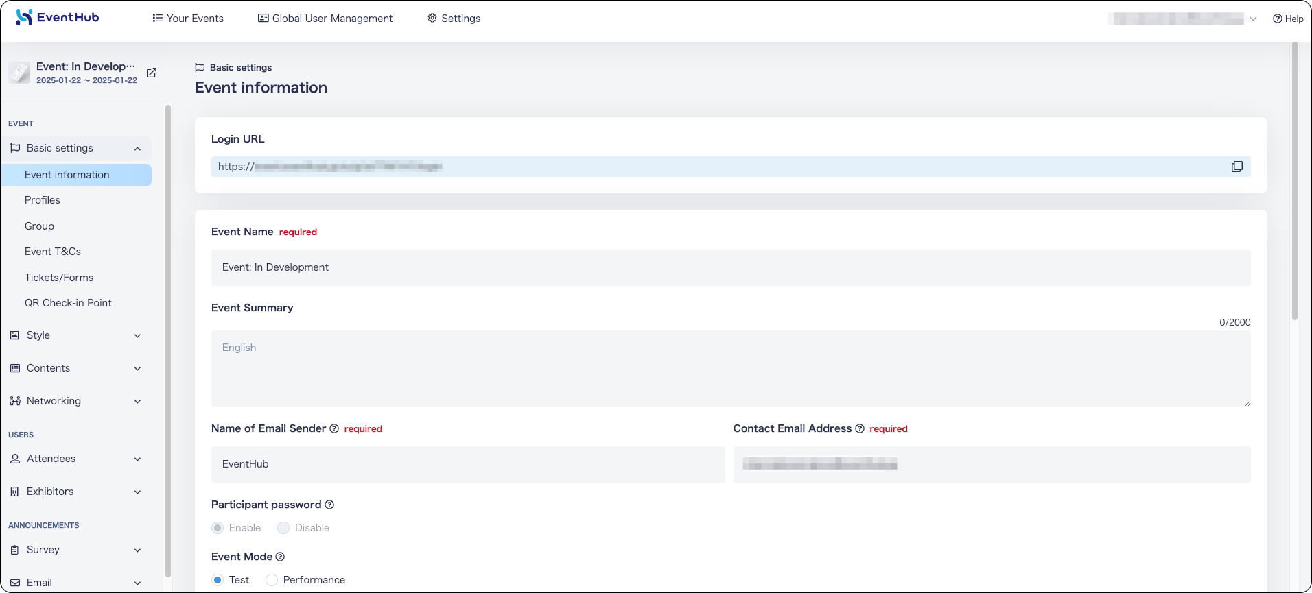Click the Basic settings flag icon in sidebar

[15, 148]
